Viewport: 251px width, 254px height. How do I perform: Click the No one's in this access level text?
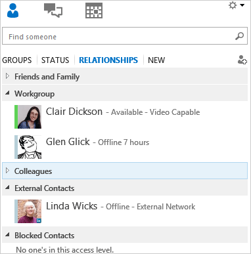(x=64, y=249)
